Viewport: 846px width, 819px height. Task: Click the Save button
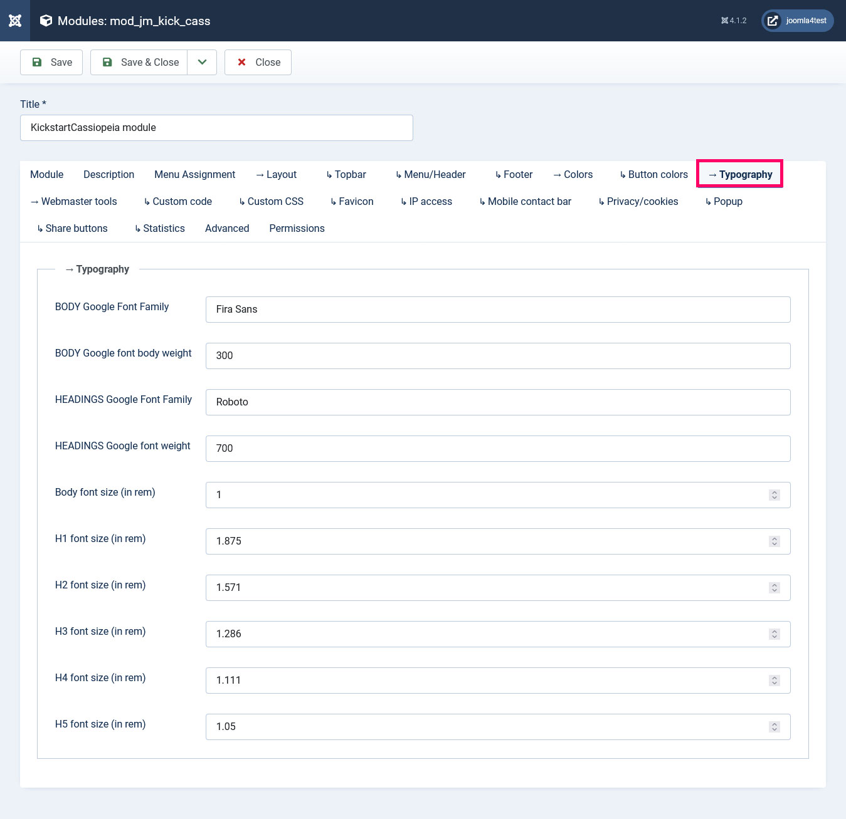tap(51, 62)
